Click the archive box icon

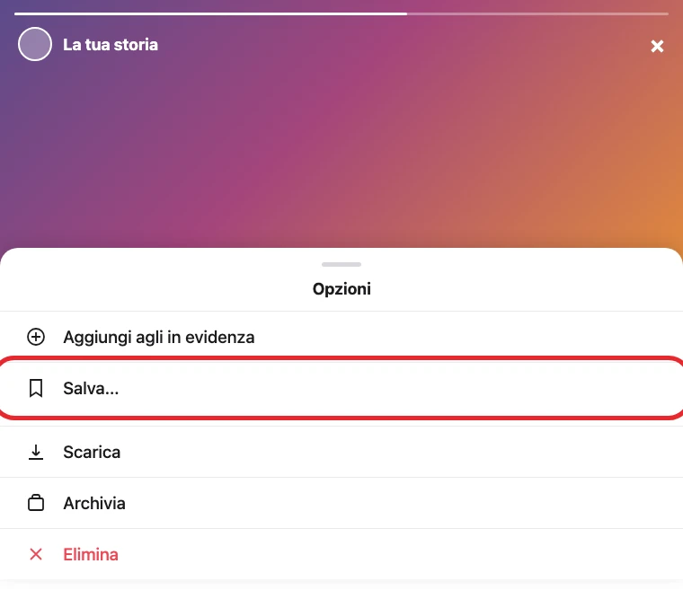(36, 503)
